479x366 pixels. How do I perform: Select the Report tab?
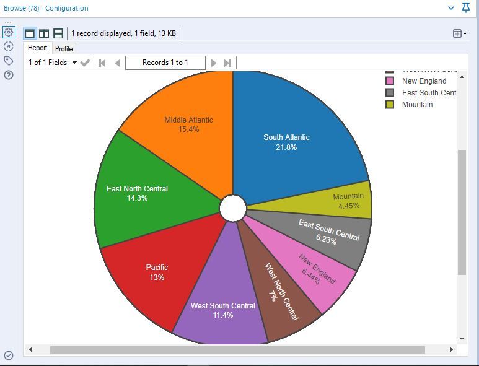tap(38, 48)
